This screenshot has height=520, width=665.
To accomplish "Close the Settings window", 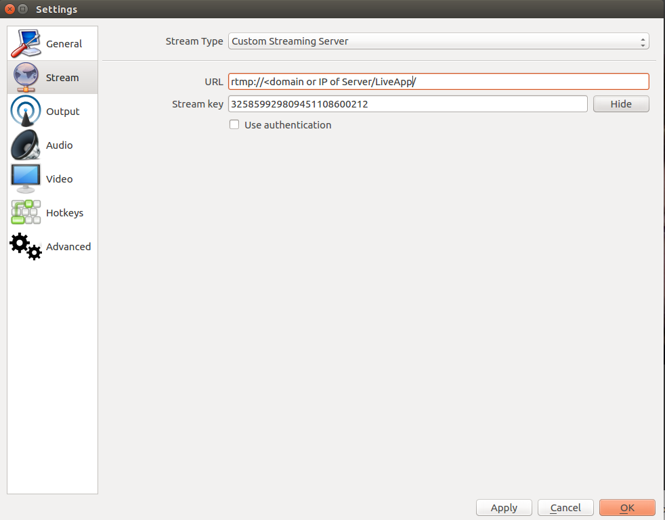I will [x=9, y=9].
